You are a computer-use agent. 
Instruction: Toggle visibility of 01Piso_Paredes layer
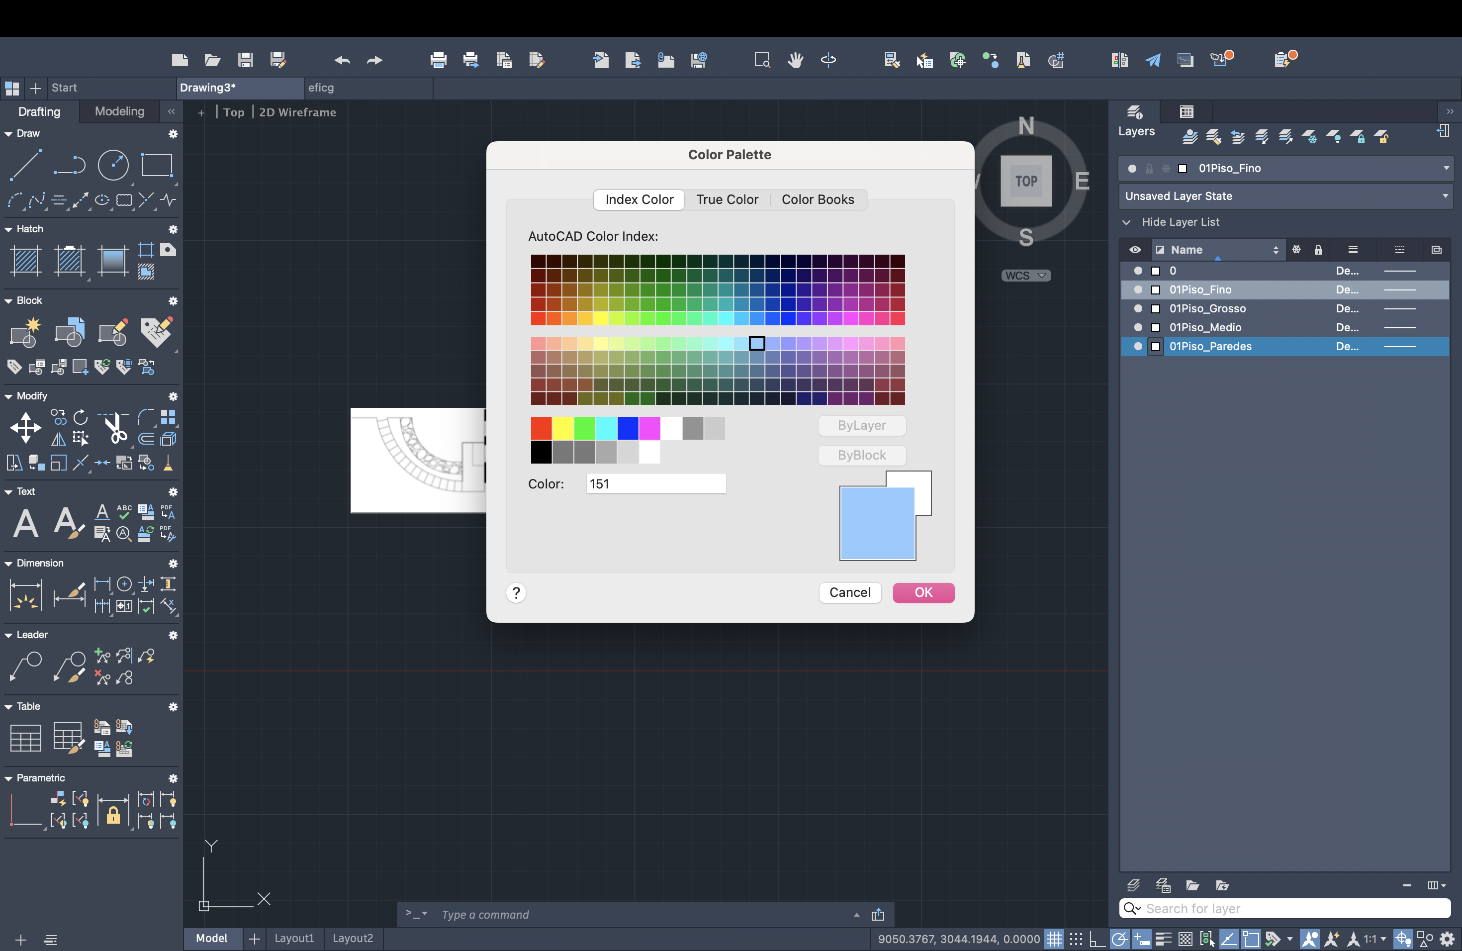click(x=1134, y=345)
